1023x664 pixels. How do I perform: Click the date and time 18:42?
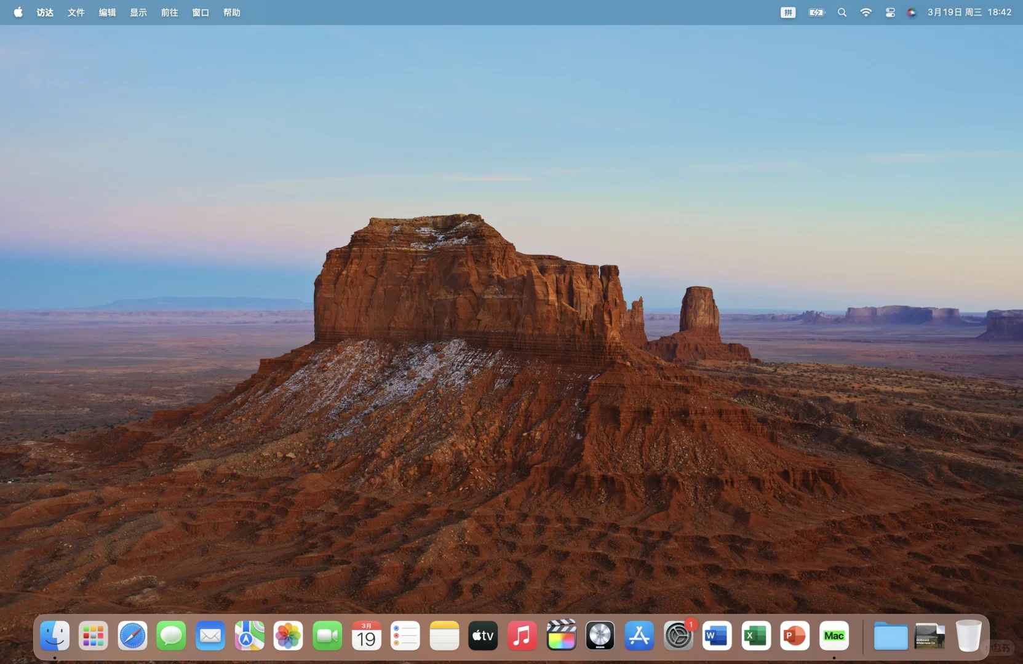[x=969, y=12]
